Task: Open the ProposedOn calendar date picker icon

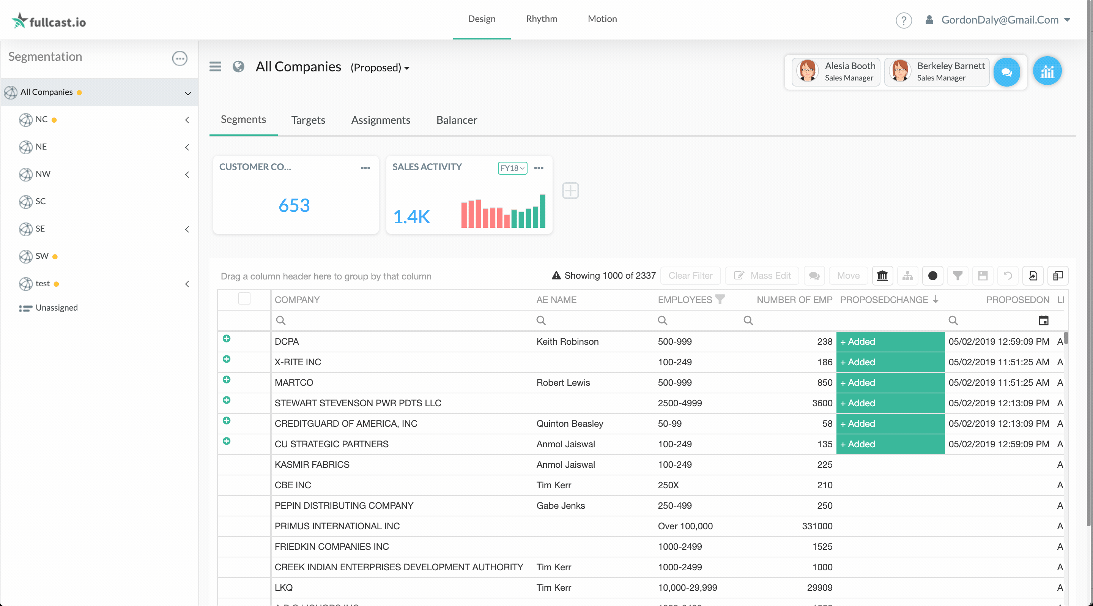Action: (1043, 320)
